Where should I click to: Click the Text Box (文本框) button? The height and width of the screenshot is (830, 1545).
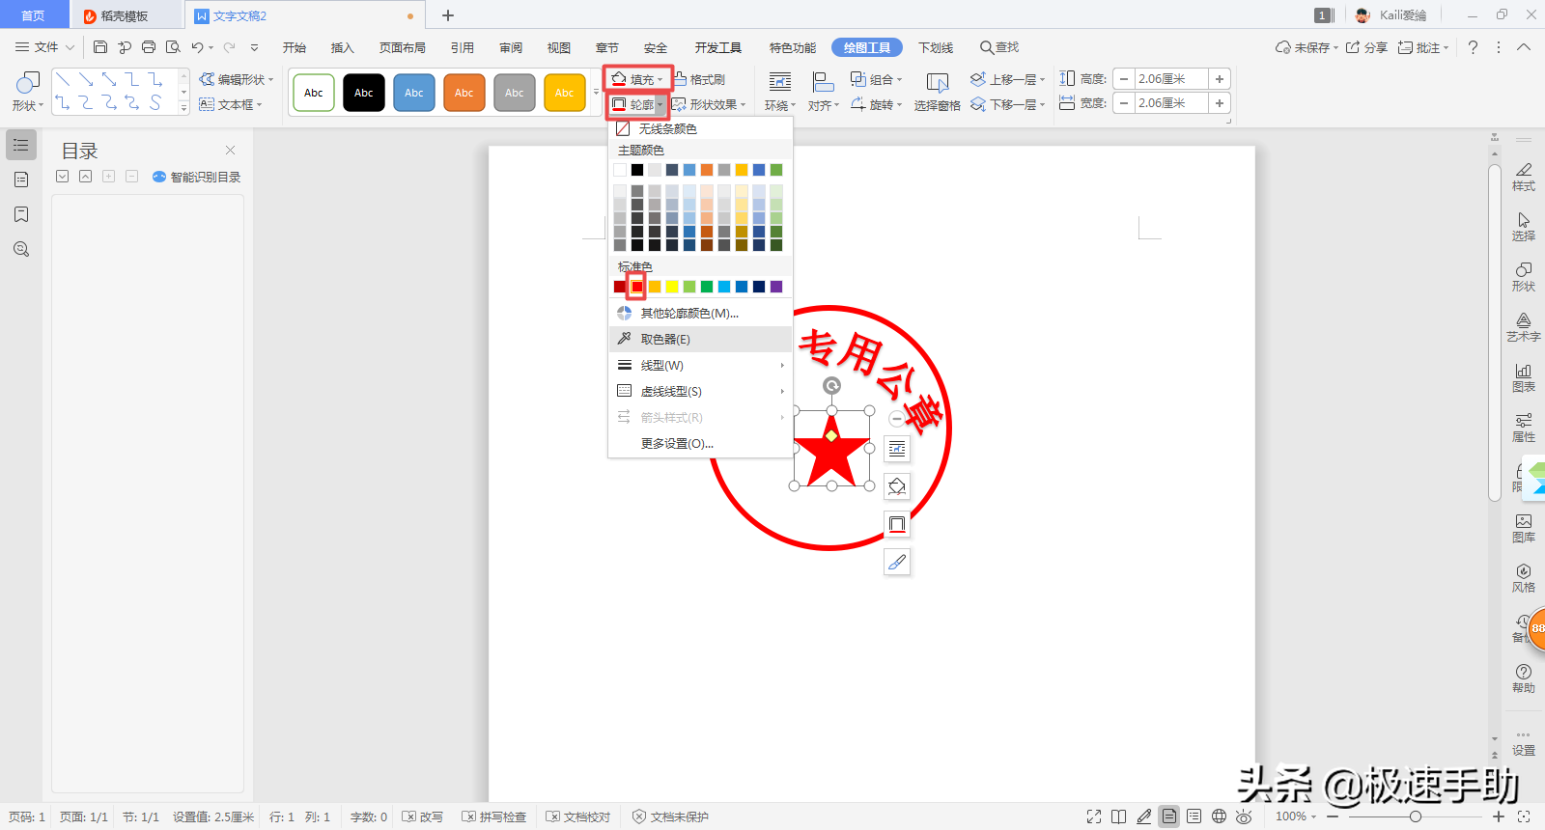click(x=230, y=104)
